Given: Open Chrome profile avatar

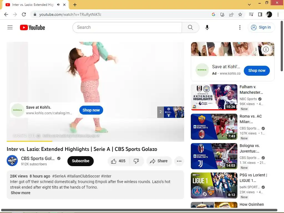Looking at the screenshot, I should [x=269, y=14].
